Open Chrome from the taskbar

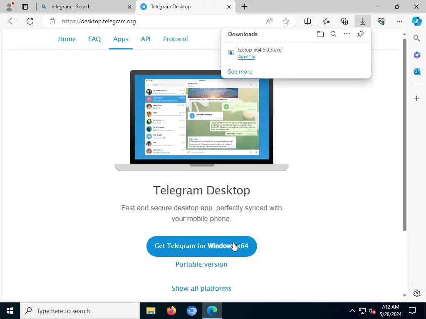click(x=191, y=311)
